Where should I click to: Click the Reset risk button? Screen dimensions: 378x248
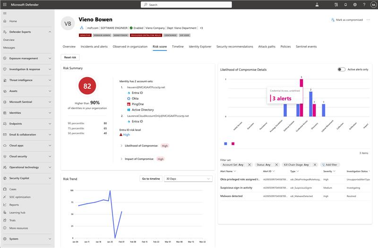[70, 57]
